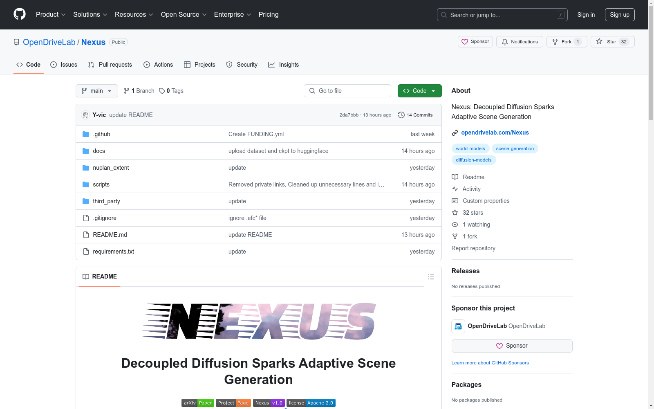Click the Pricing link in navigation
Image resolution: width=654 pixels, height=409 pixels.
(x=269, y=15)
